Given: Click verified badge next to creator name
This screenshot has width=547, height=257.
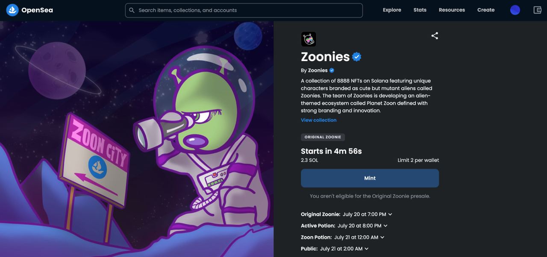Looking at the screenshot, I should (x=332, y=70).
